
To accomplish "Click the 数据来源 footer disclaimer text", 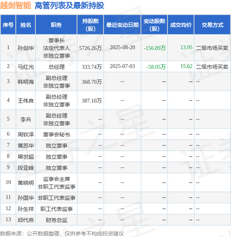I will (x=62, y=234).
